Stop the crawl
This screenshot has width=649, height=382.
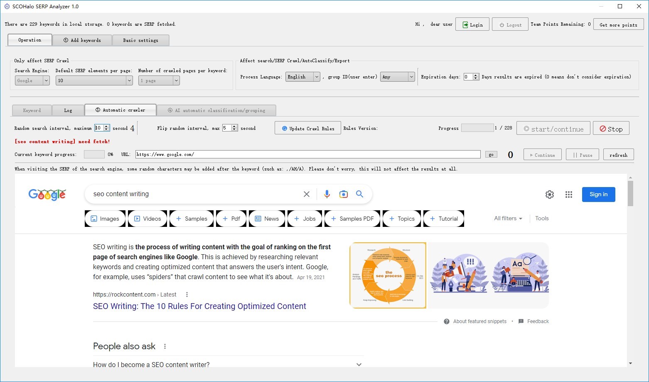611,129
